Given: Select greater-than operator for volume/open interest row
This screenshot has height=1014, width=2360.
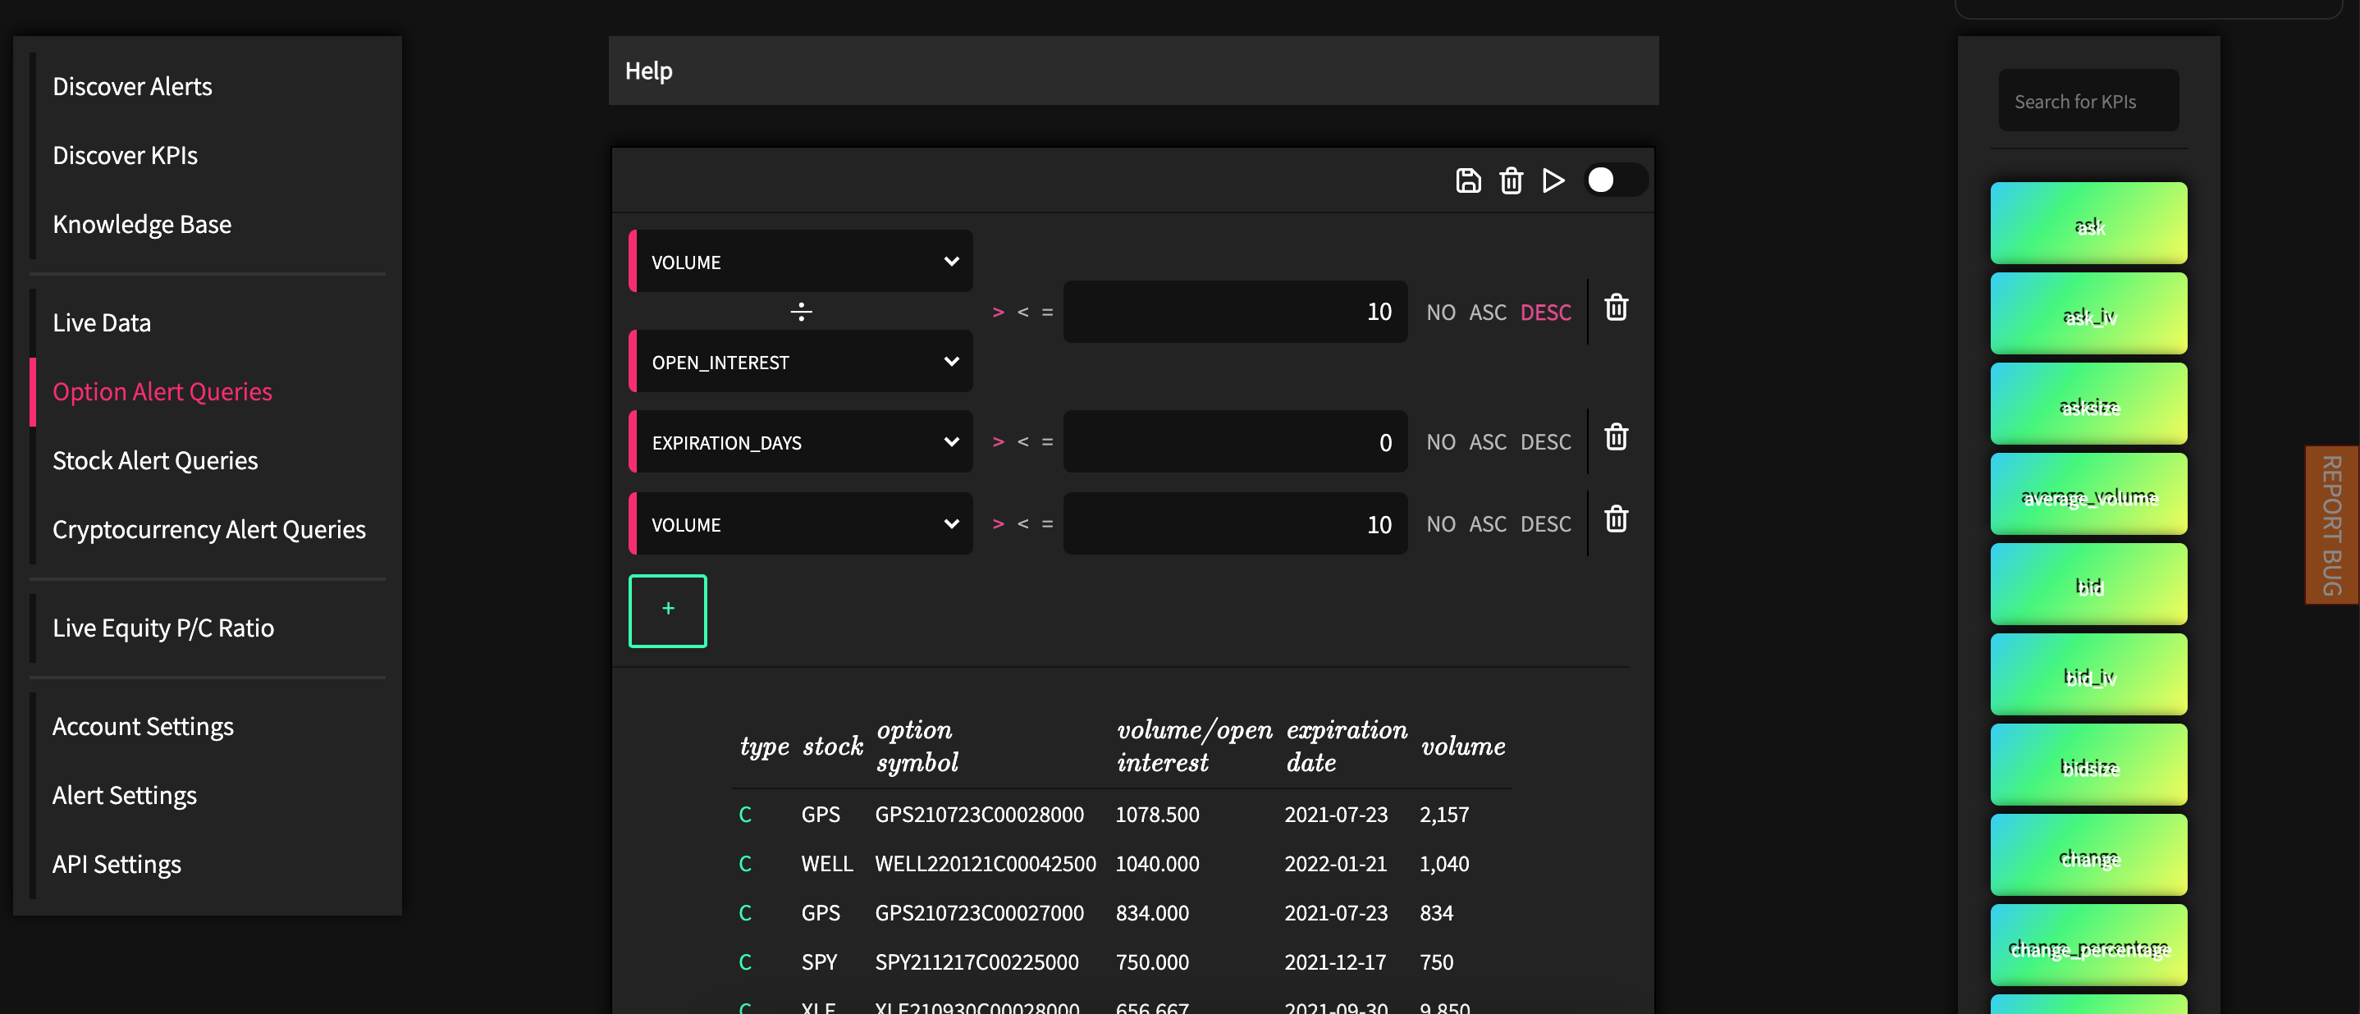Looking at the screenshot, I should click(999, 313).
